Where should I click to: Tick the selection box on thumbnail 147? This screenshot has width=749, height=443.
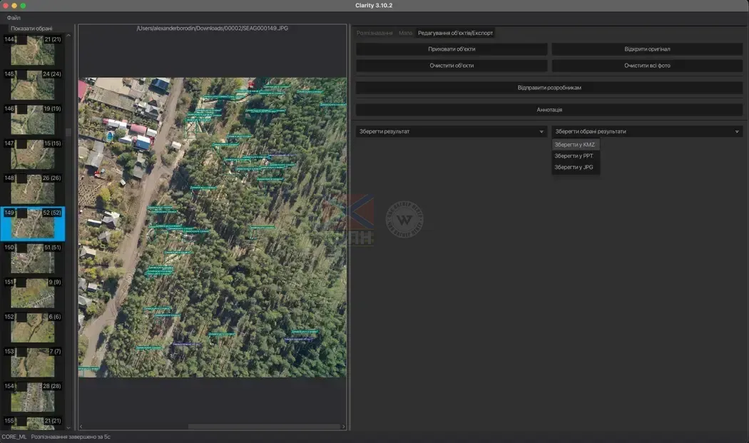point(21,144)
